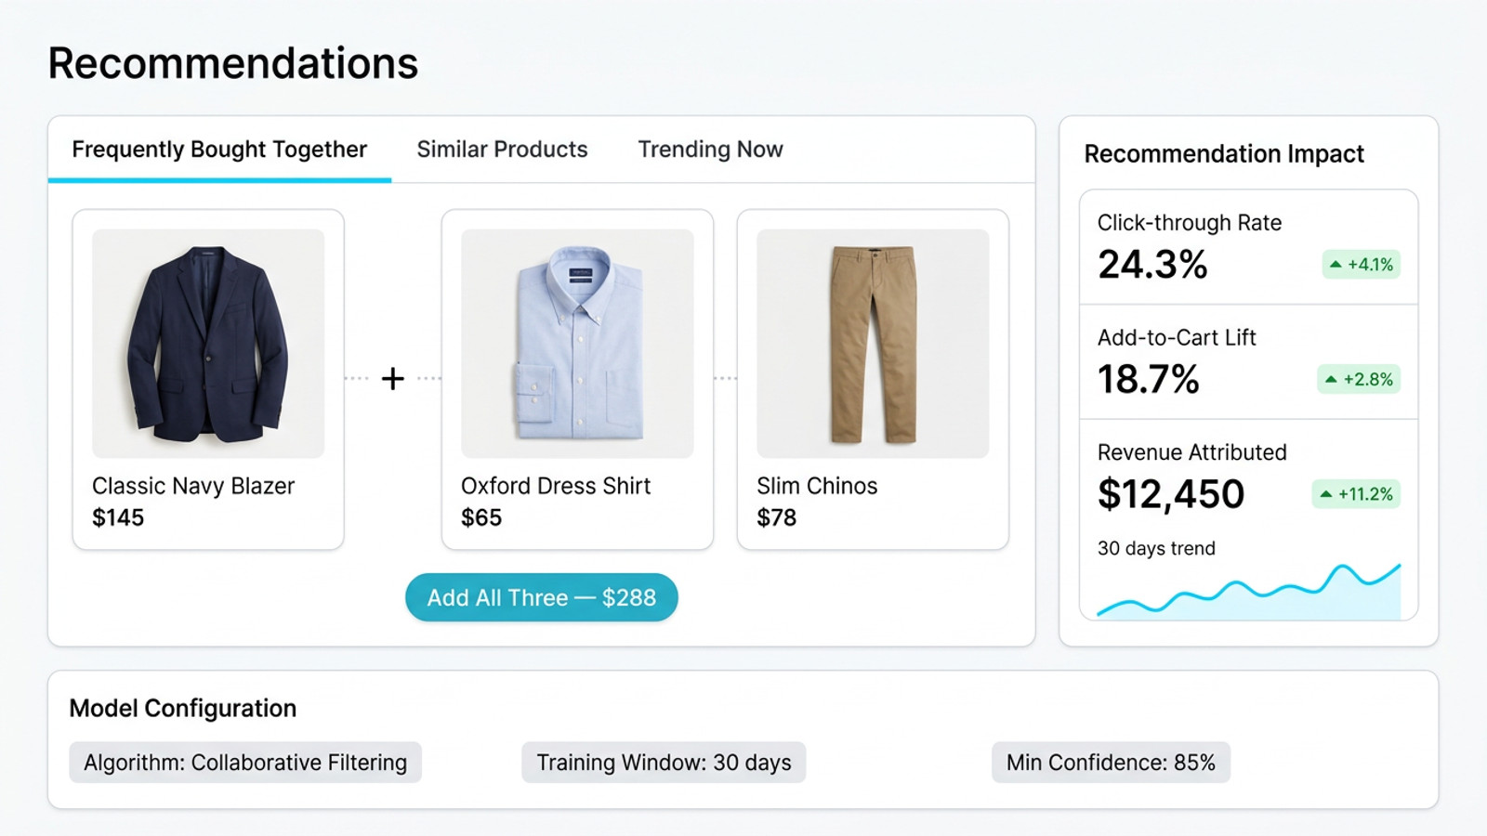The height and width of the screenshot is (836, 1487).
Task: Select the Frequently Bought Together tab
Action: [x=219, y=150]
